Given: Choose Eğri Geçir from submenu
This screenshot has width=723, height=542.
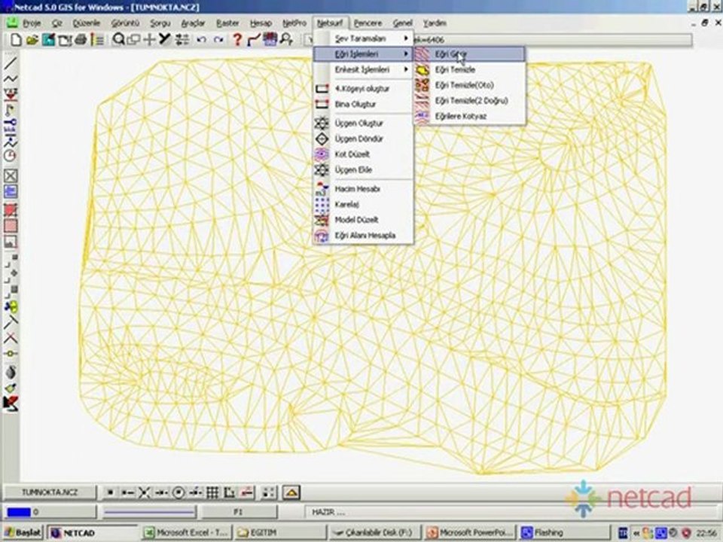Looking at the screenshot, I should [x=469, y=54].
